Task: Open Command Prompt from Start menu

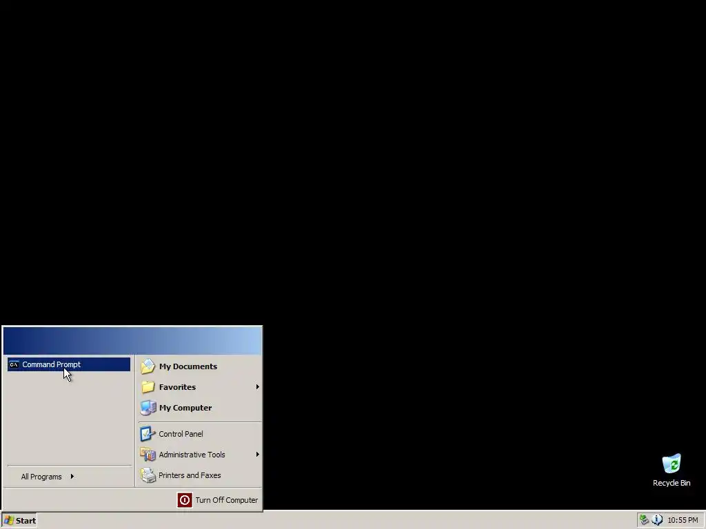Action: click(x=69, y=364)
